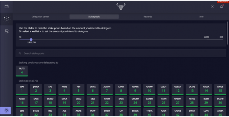Click the magnifier icon in search bar

tap(20, 53)
